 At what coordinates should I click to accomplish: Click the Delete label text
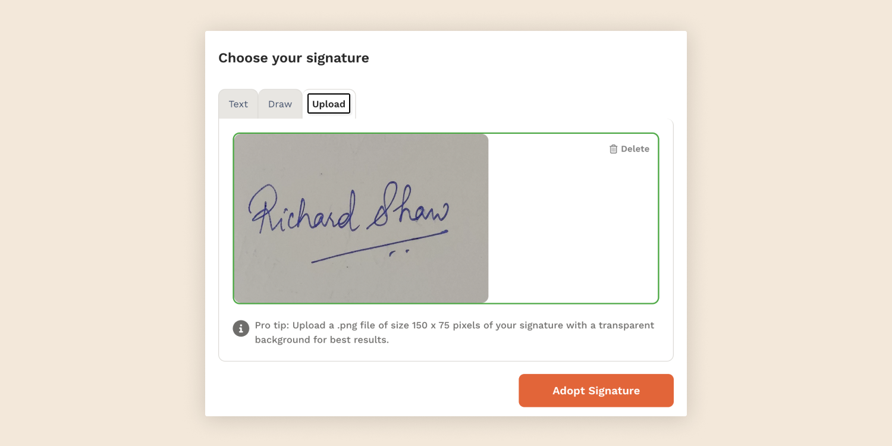635,149
